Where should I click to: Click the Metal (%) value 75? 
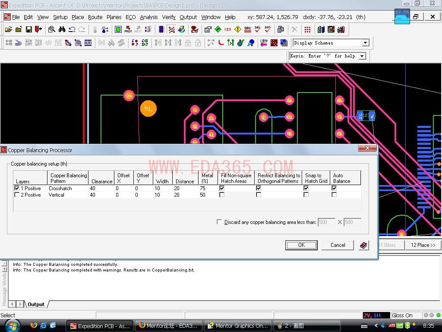point(203,188)
